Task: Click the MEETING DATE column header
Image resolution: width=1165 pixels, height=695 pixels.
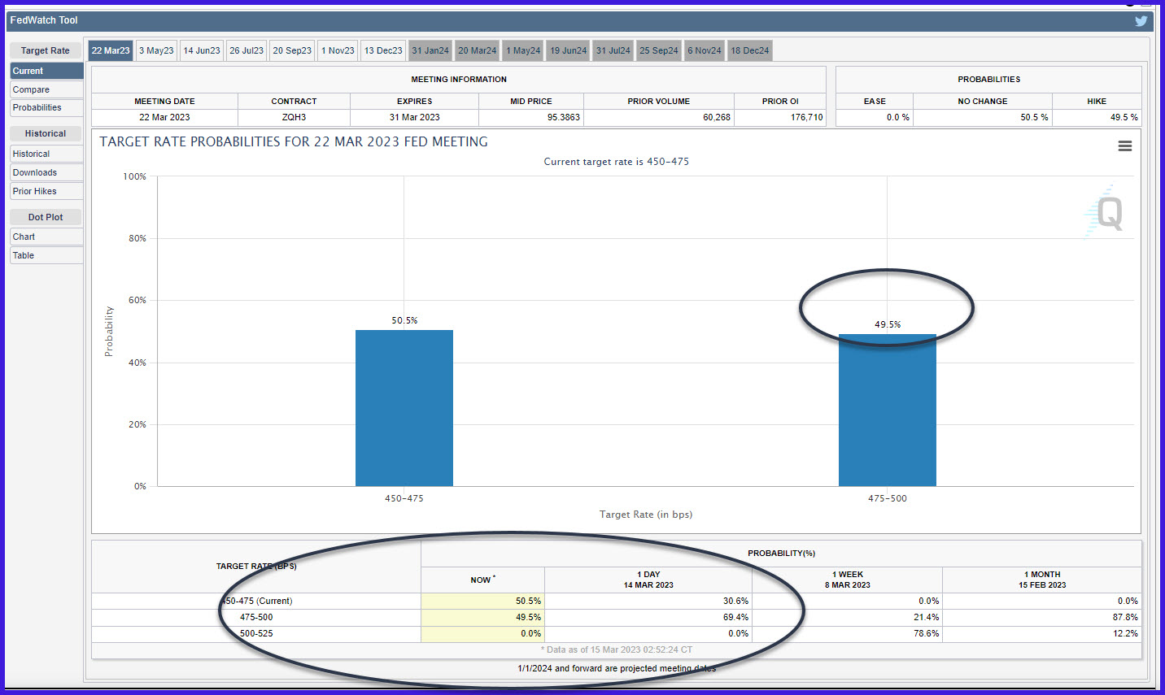Action: coord(164,101)
